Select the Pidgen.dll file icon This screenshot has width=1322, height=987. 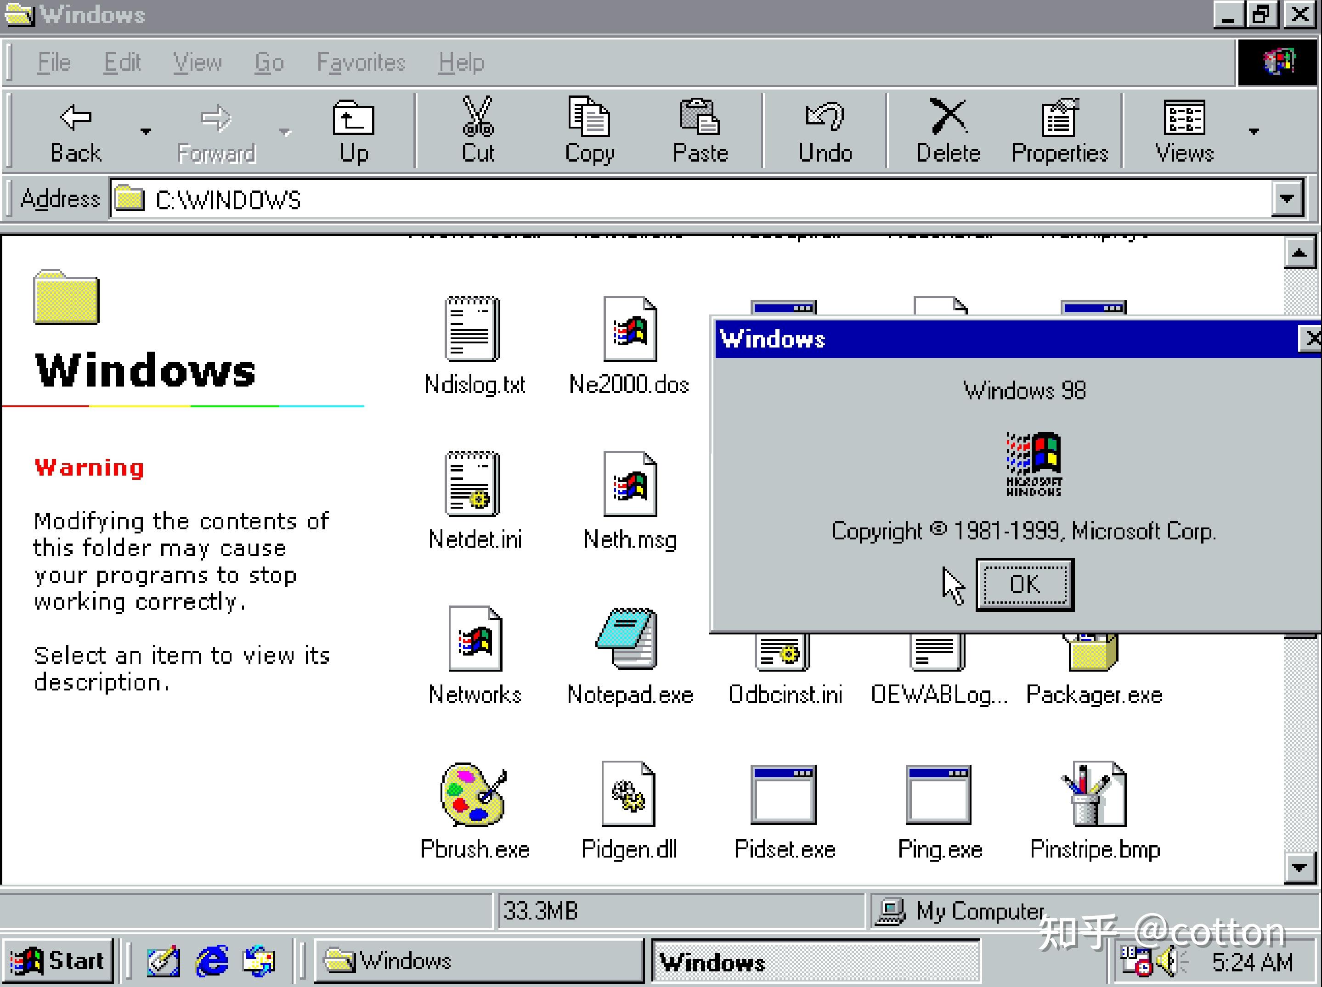click(x=628, y=794)
